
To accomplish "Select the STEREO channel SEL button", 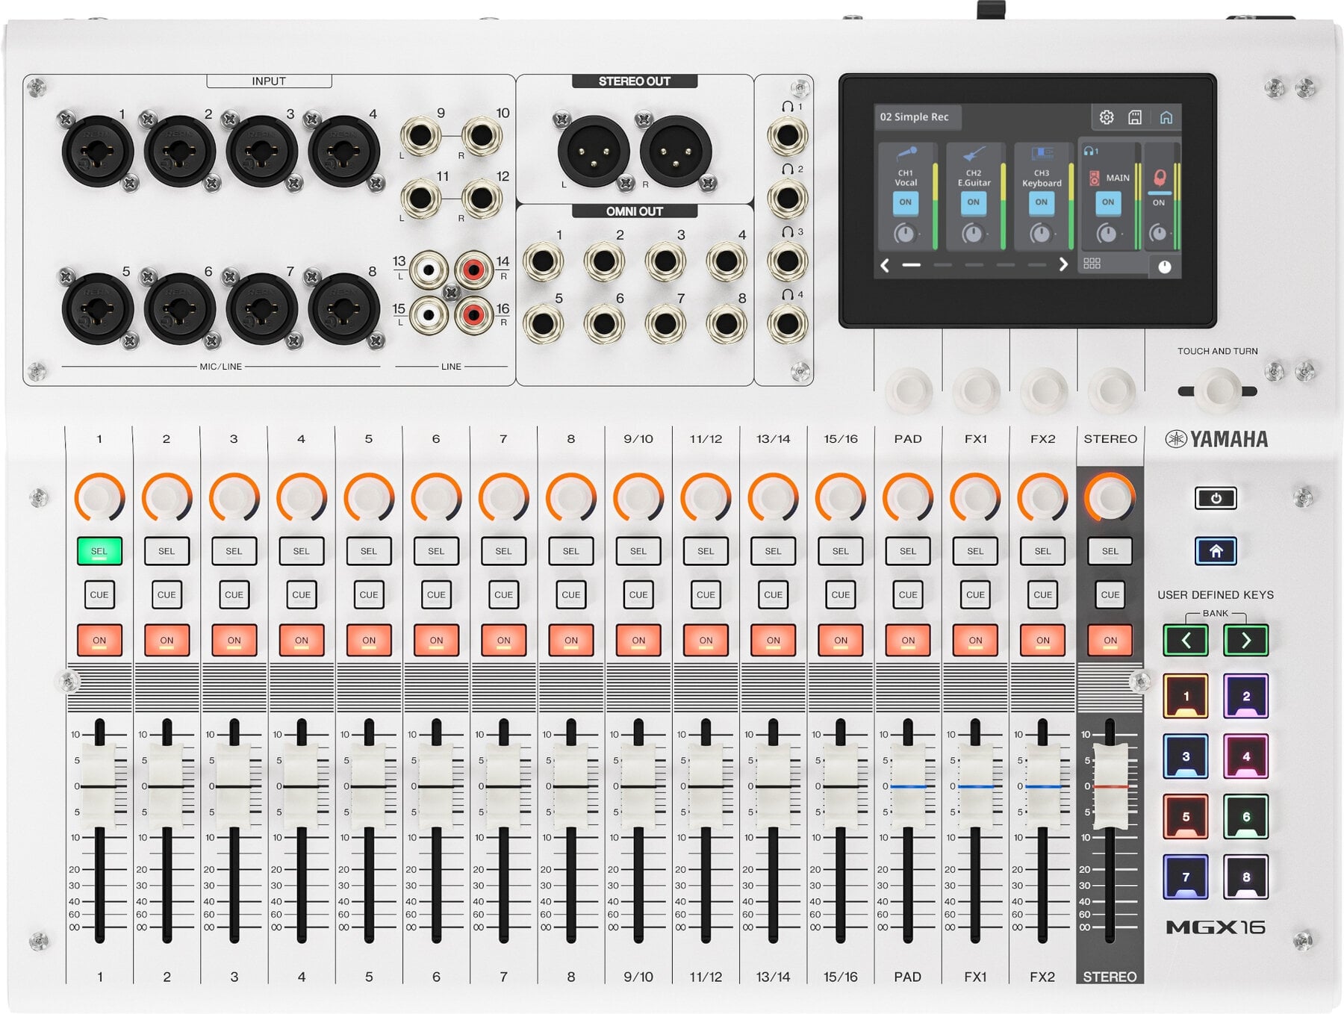I will [1110, 551].
